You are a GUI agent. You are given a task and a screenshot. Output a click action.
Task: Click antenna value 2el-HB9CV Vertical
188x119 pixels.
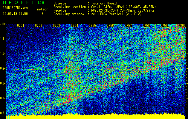pyautogui.click(x=107, y=14)
